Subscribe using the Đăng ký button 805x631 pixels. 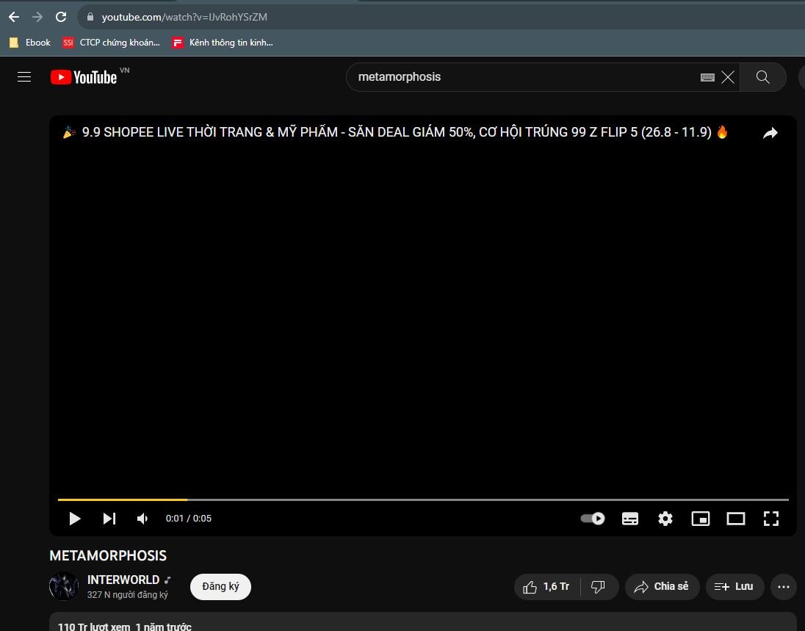[x=220, y=586]
